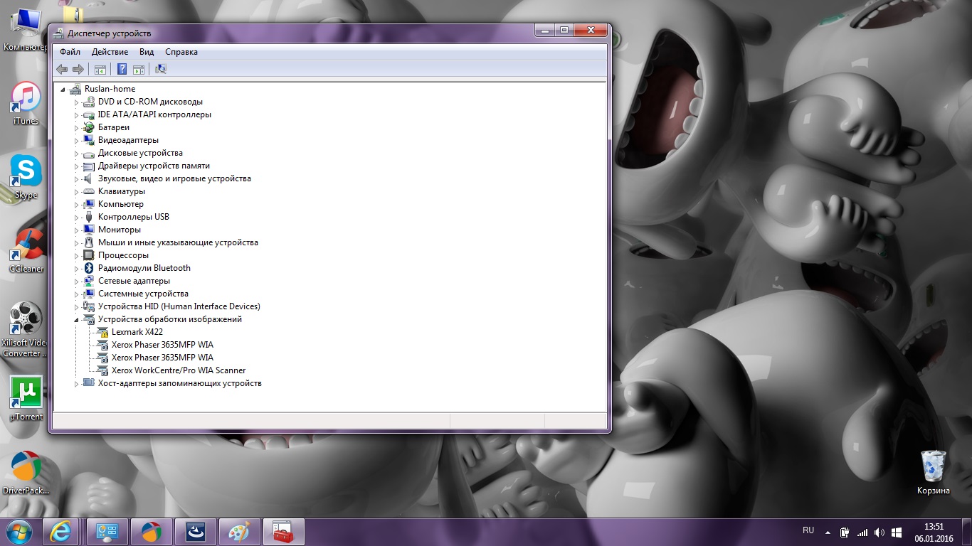Open Paint from the taskbar
This screenshot has width=972, height=546.
click(240, 531)
